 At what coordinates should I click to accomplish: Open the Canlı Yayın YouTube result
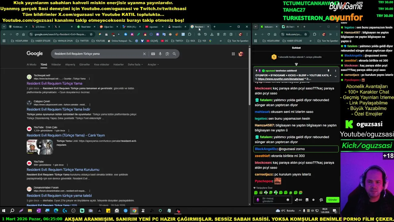tap(66, 135)
